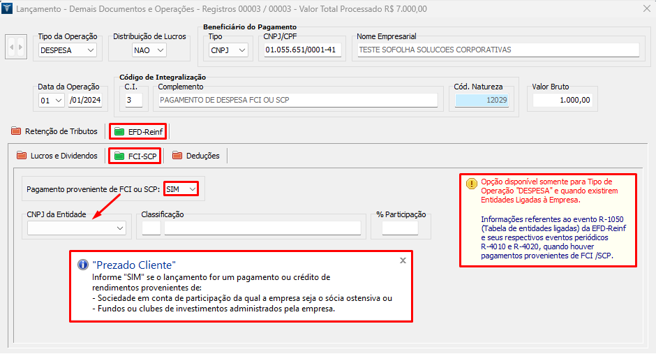Select the FCI-SCP tab
This screenshot has width=656, height=354.
135,156
